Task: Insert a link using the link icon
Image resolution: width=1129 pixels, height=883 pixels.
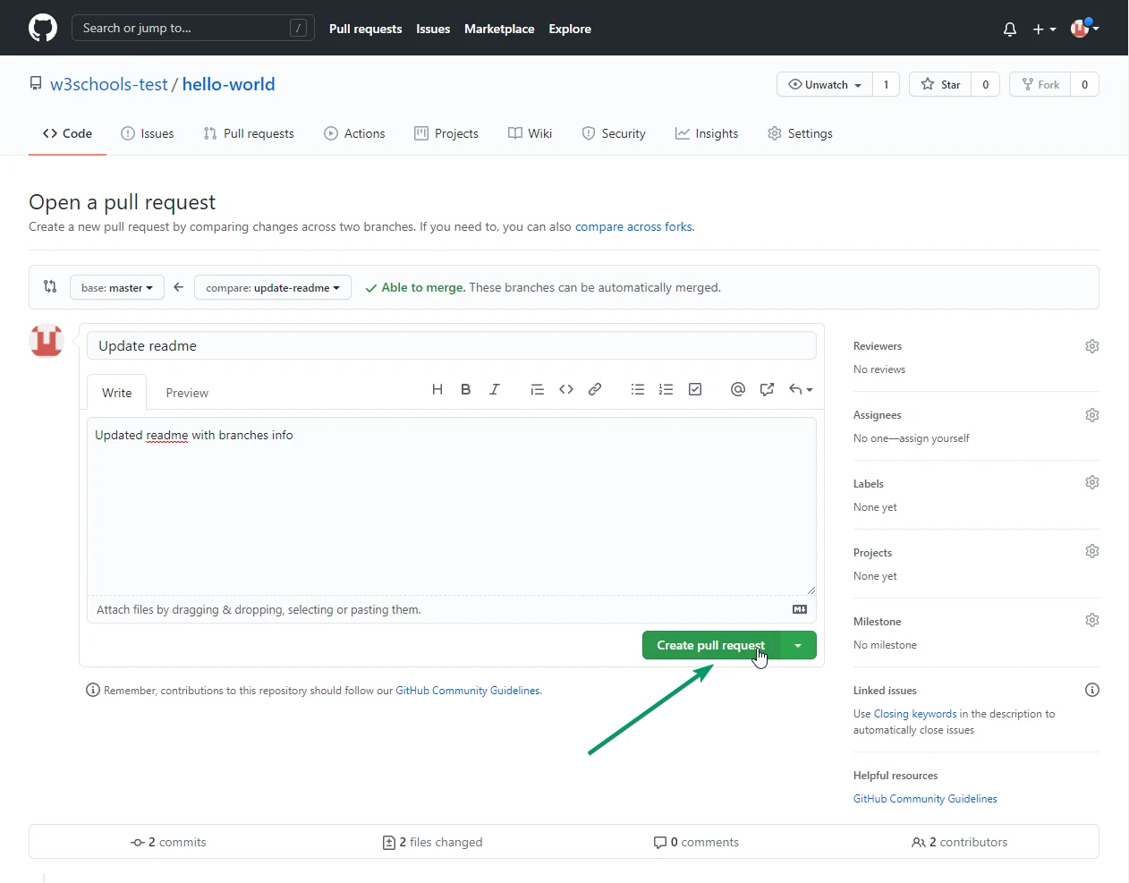Action: tap(595, 389)
